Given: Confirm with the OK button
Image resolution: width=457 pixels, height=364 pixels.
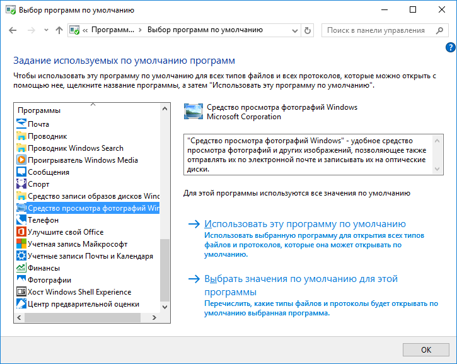Looking at the screenshot, I should [x=426, y=349].
